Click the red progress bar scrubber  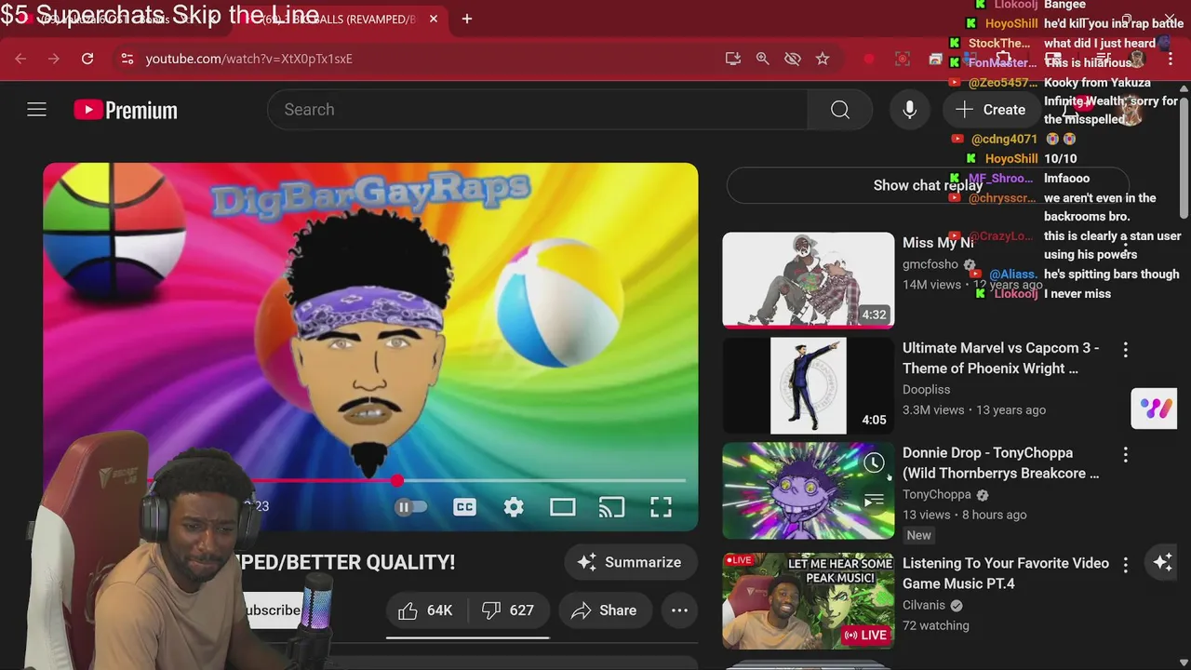[x=397, y=481]
